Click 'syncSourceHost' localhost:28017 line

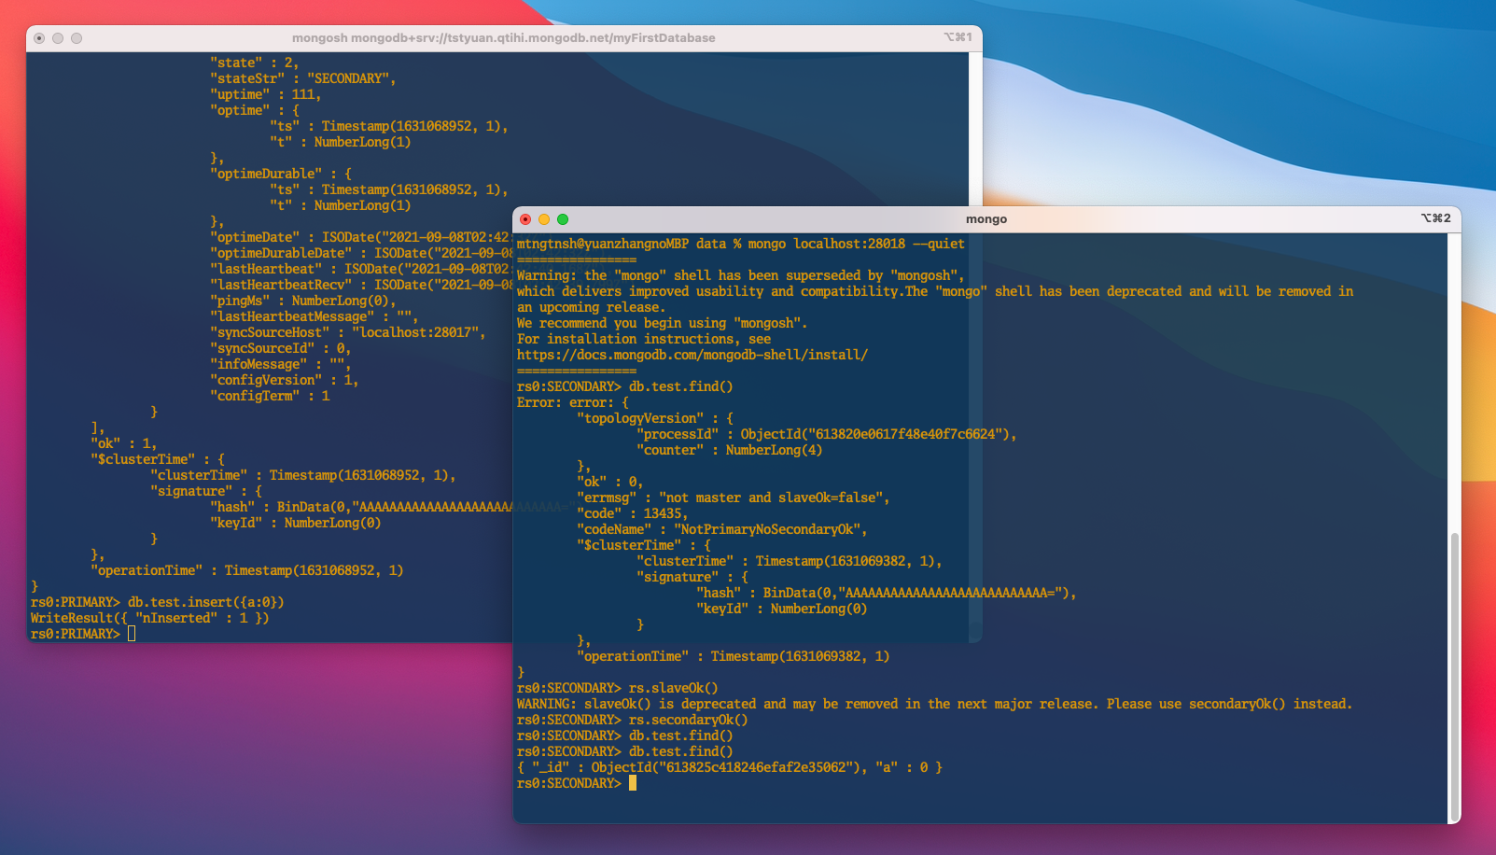(x=348, y=332)
